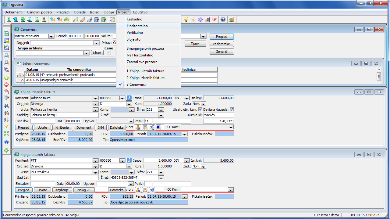
Task: Select Horizontalno from the Prozor menu
Action: click(x=137, y=26)
